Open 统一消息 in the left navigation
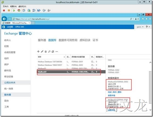 click(9, 89)
